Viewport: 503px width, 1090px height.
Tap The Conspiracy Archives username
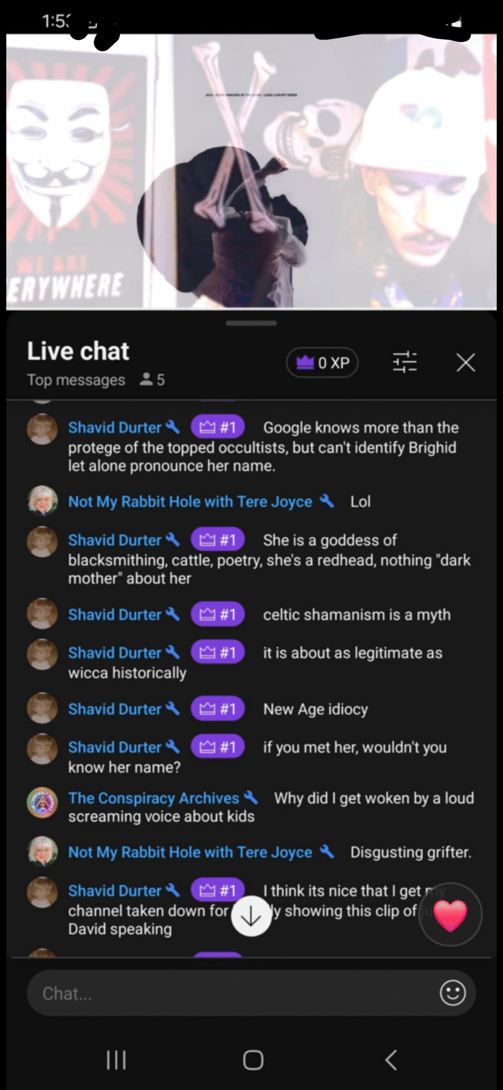click(154, 798)
